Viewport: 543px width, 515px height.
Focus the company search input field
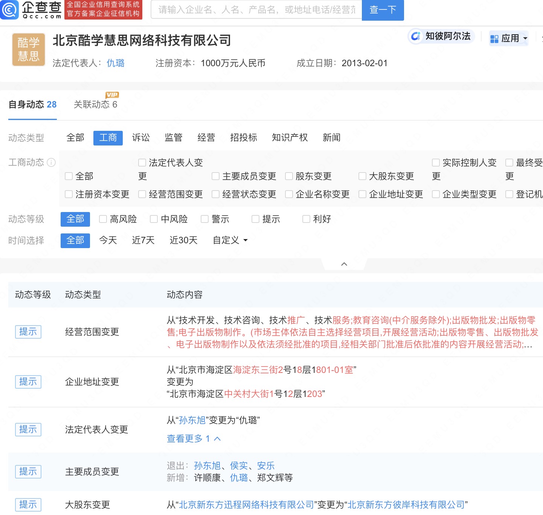click(256, 10)
